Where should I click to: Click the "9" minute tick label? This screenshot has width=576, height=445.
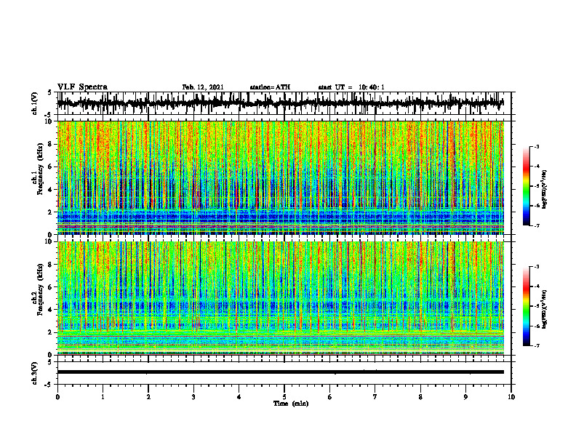point(465,397)
